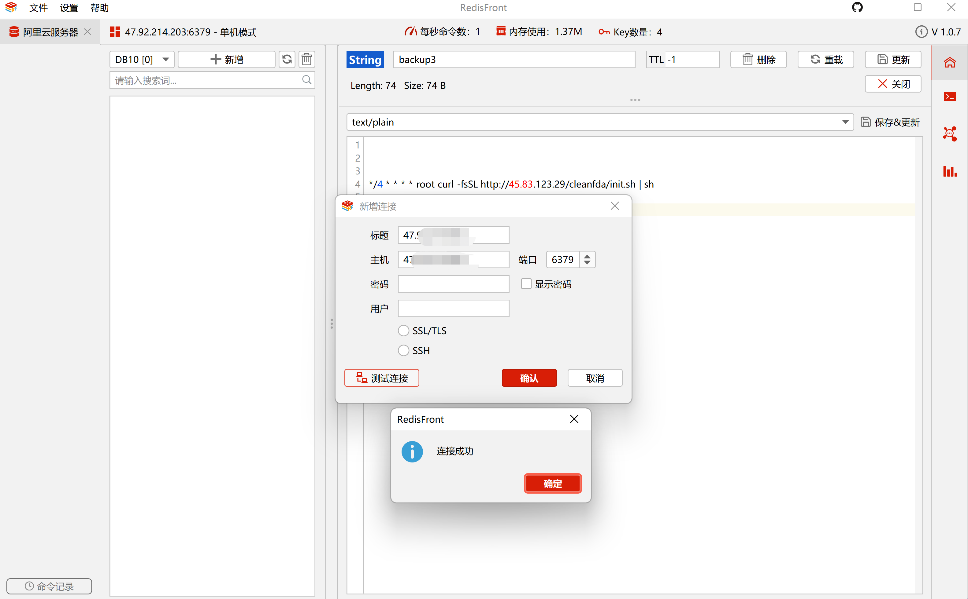Viewport: 968px width, 599px height.
Task: Select the SSH radio option
Action: tap(403, 350)
